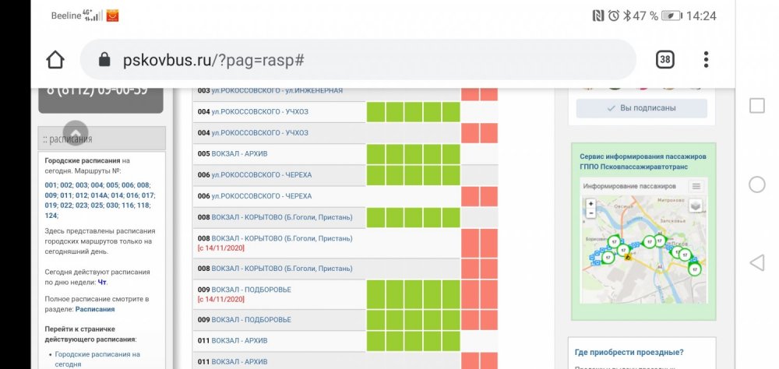The height and width of the screenshot is (369, 779).
Task: Tap the 4G signal strength indicator
Action: (x=93, y=16)
